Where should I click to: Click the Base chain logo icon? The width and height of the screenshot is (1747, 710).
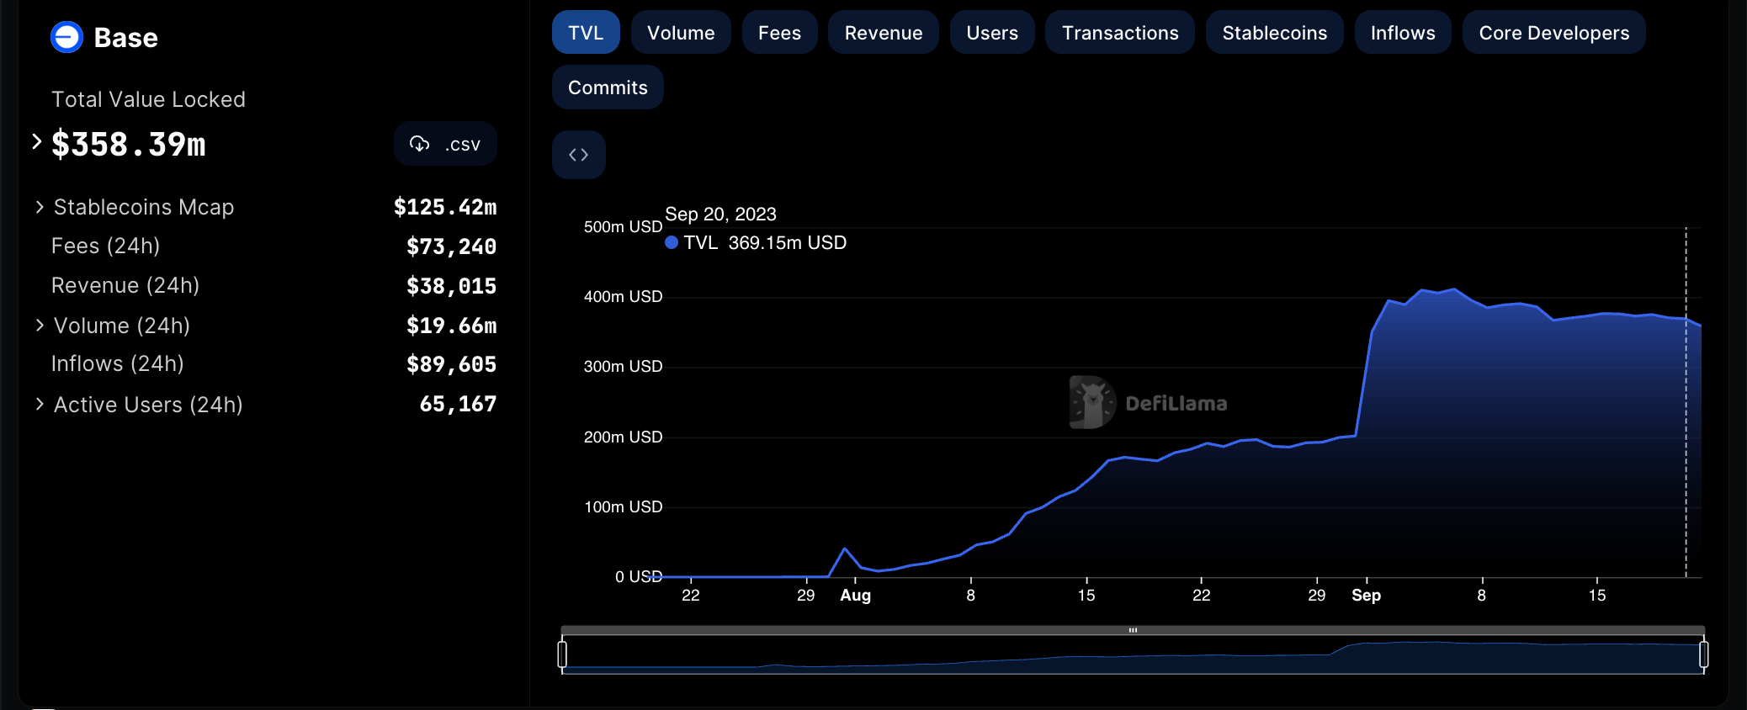(66, 37)
